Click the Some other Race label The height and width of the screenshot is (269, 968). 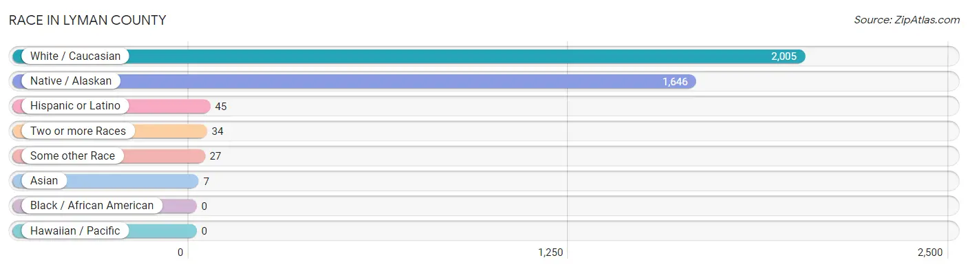click(72, 155)
